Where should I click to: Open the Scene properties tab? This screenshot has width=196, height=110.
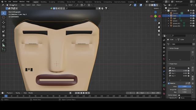tap(164, 55)
